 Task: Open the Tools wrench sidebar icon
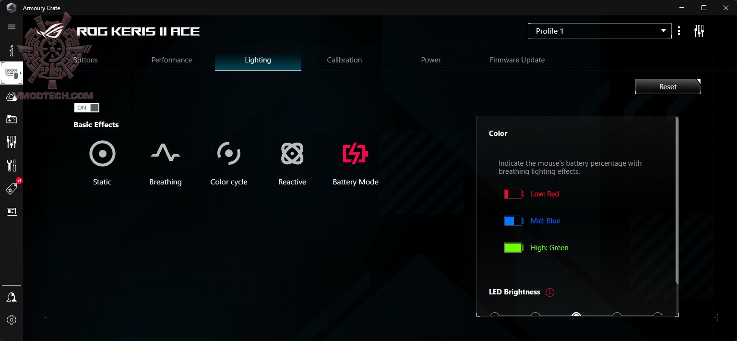[x=12, y=165]
